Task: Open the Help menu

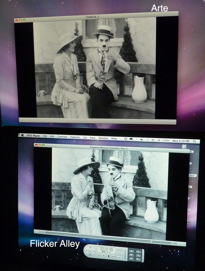Action: click(114, 138)
